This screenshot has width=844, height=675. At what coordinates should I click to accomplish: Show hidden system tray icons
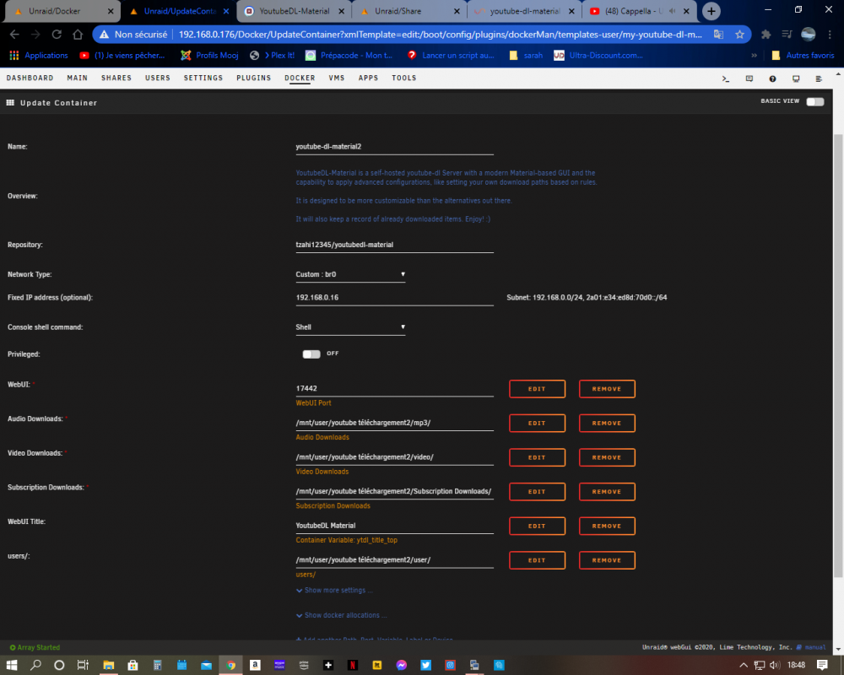(x=744, y=666)
